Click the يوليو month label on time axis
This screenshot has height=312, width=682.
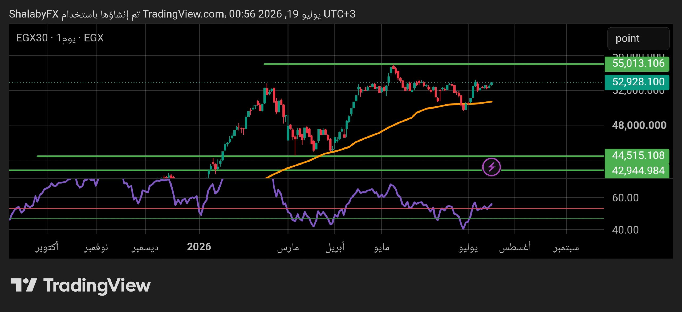[x=468, y=248]
